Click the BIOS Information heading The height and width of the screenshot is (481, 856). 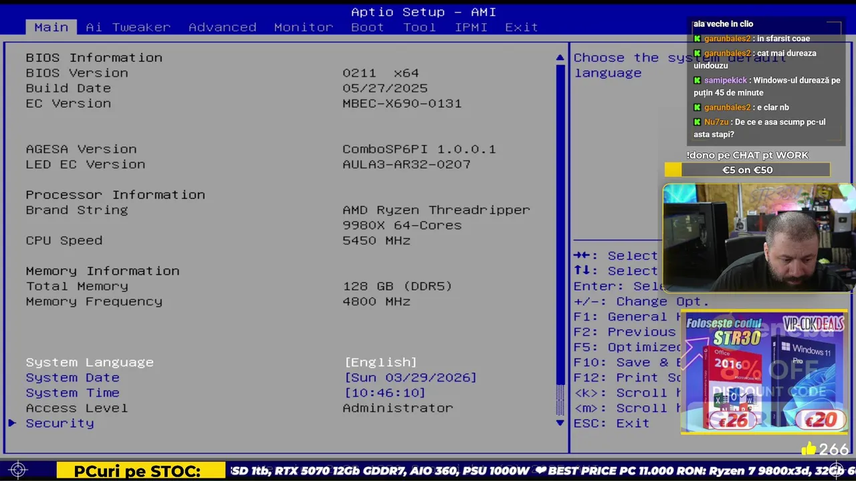click(94, 57)
